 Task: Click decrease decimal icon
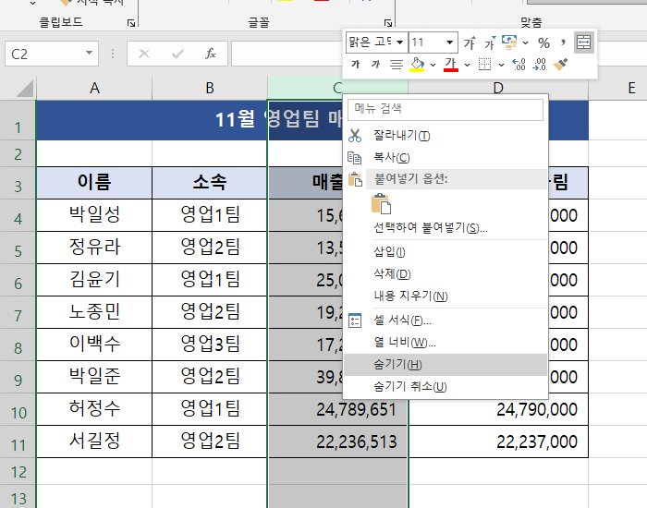tap(539, 65)
